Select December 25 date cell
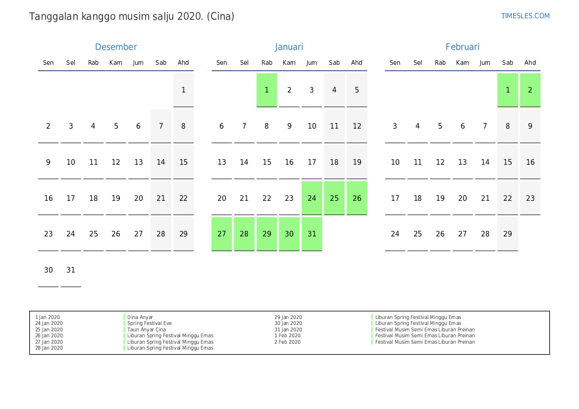This screenshot has height=409, width=579. point(93,234)
